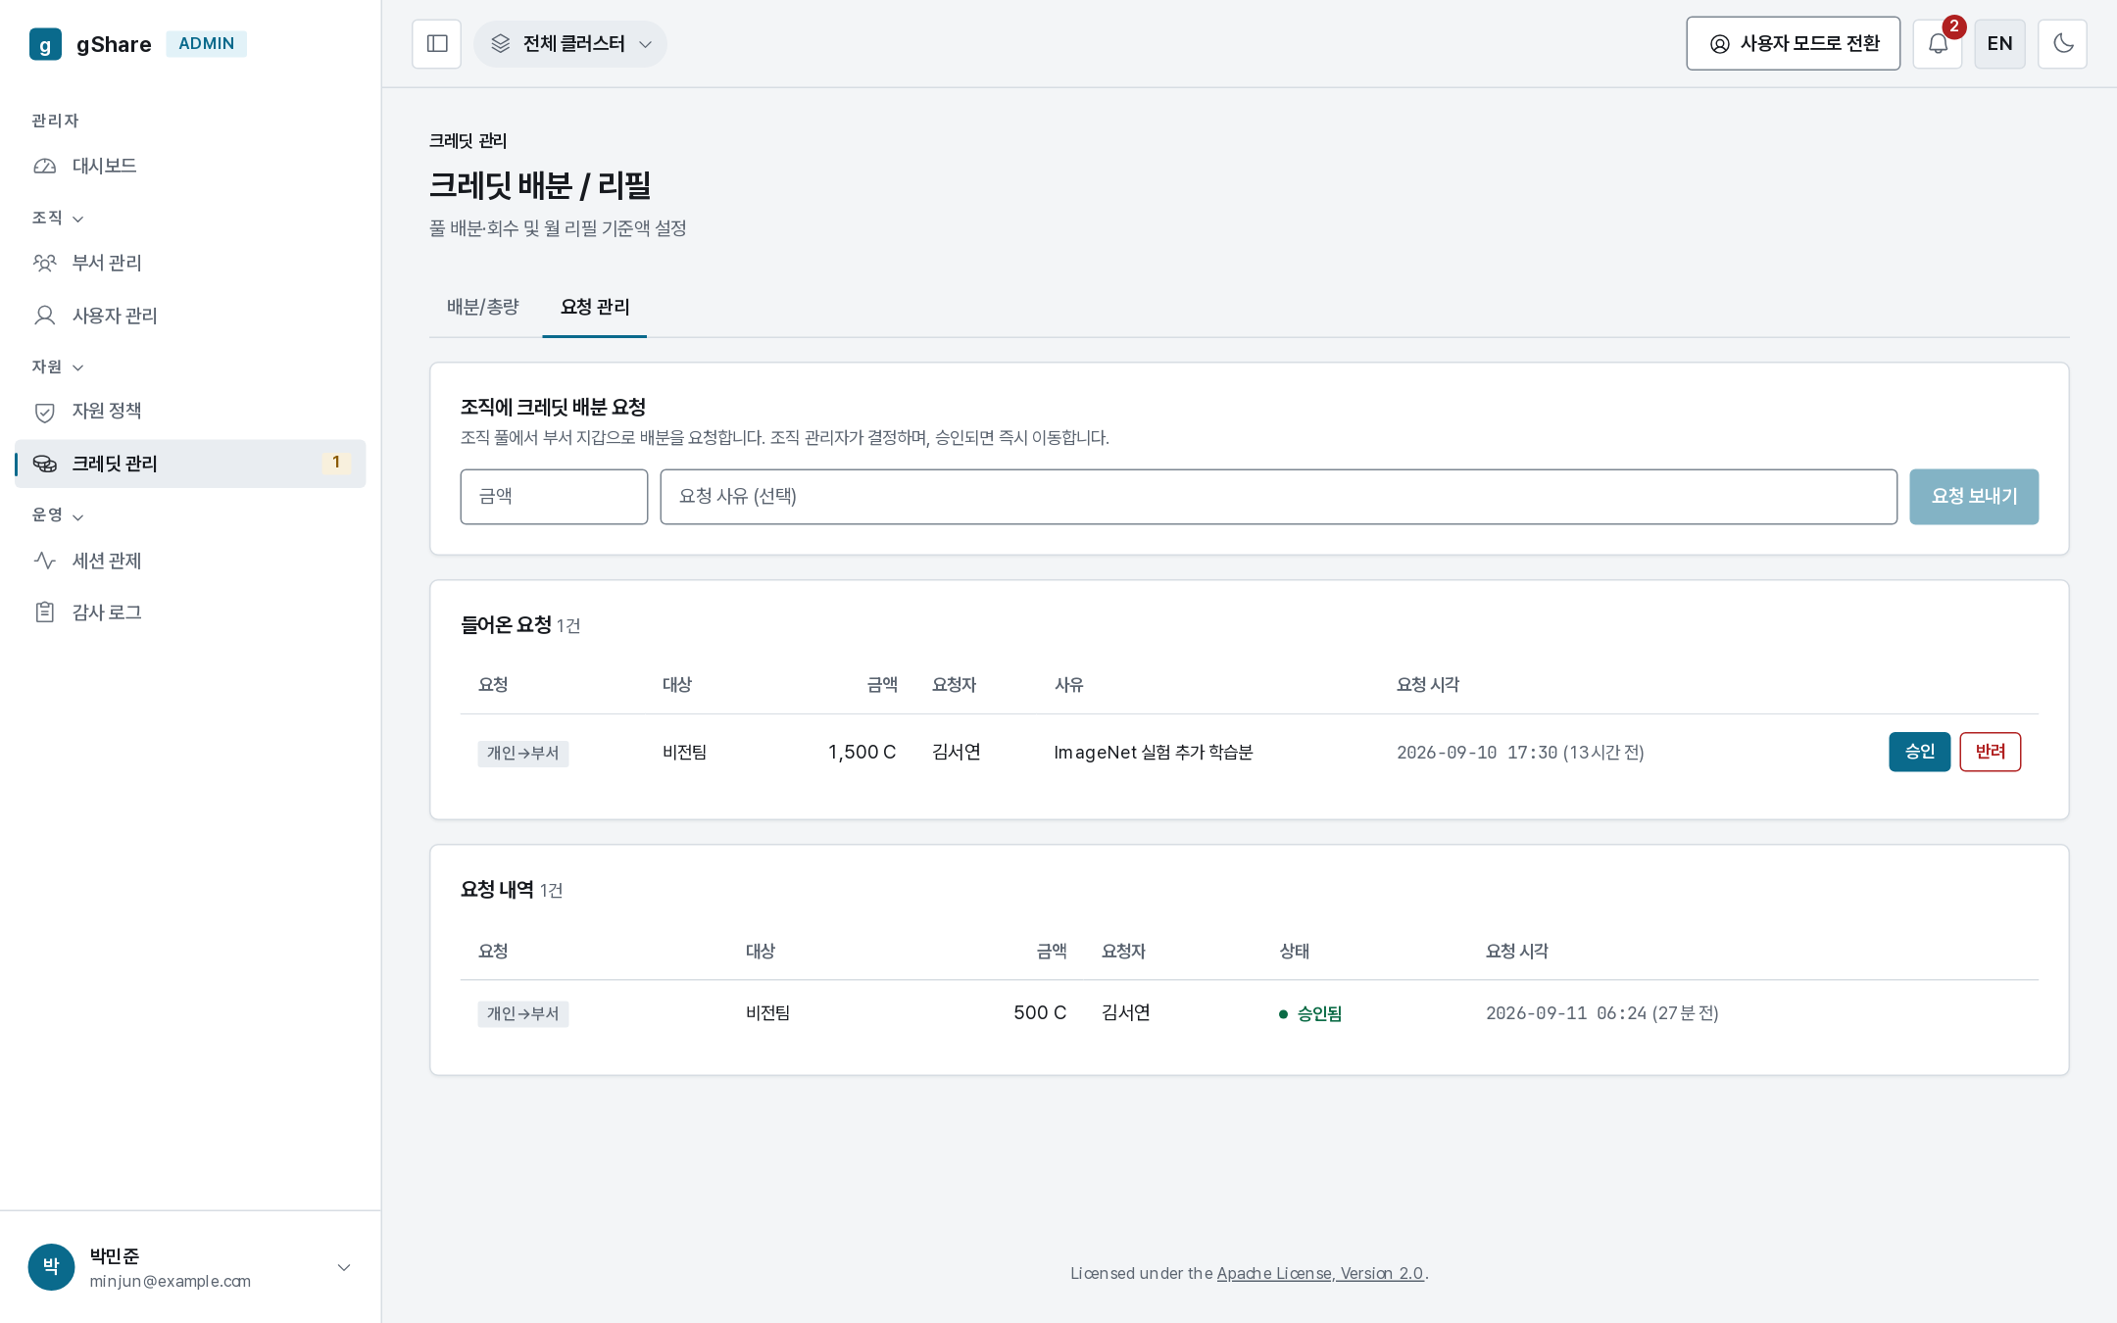This screenshot has width=2117, height=1323.
Task: Click the 대시보드 gauge icon
Action: point(45,166)
